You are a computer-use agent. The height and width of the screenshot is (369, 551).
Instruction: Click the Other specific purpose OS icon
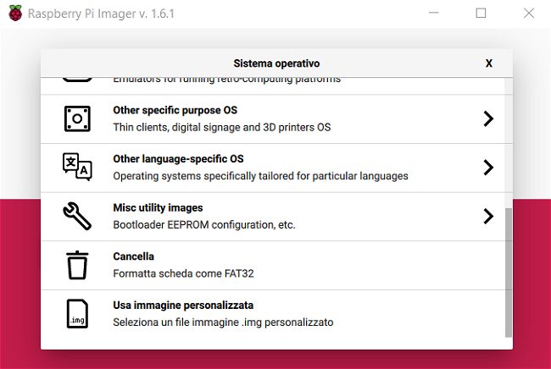pos(77,118)
